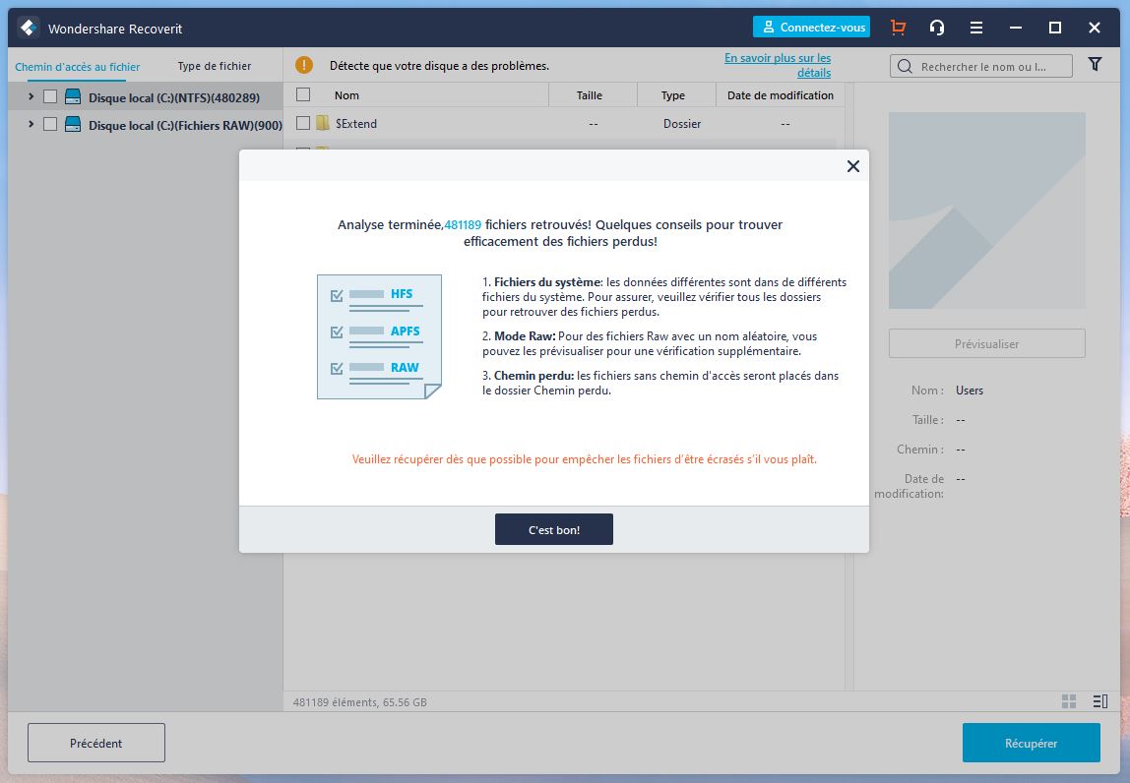Tick the $Extend folder checkbox
The image size is (1130, 783).
[303, 123]
